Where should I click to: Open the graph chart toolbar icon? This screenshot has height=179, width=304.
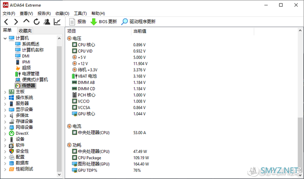click(x=57, y=22)
